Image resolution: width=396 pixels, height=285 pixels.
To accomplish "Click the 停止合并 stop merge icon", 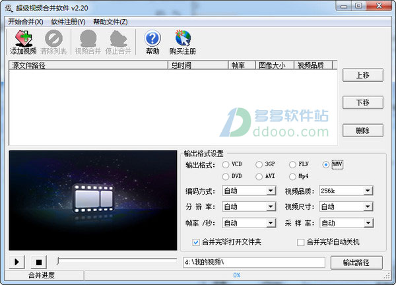I will (x=118, y=42).
